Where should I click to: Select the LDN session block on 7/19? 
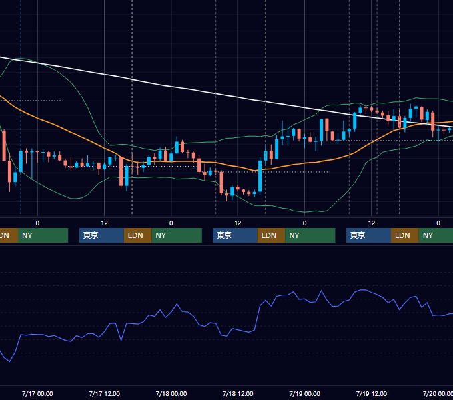point(405,235)
